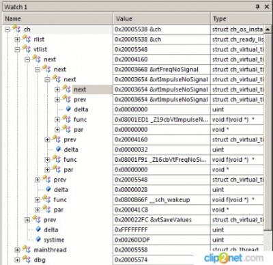Click value 0x0800866F __sch_wakeup
273x265 pixels.
[152, 199]
